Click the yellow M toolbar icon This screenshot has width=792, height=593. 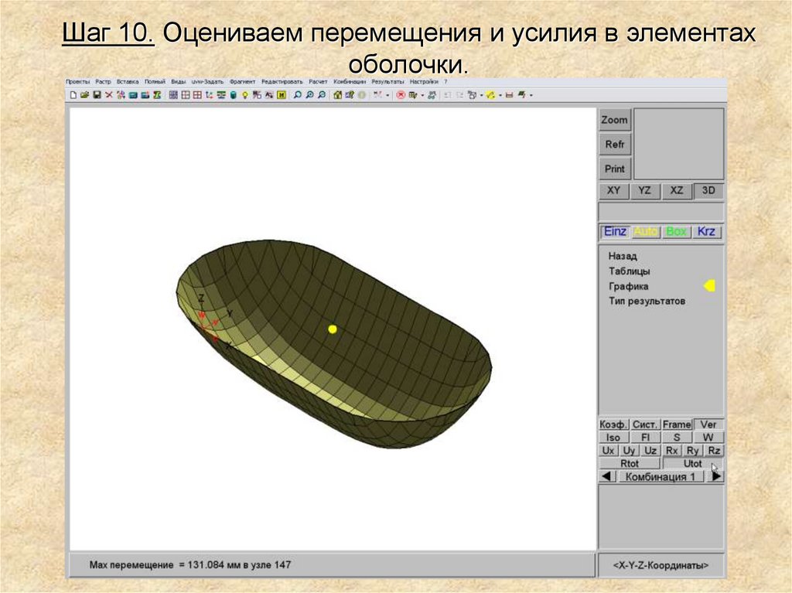(x=282, y=95)
